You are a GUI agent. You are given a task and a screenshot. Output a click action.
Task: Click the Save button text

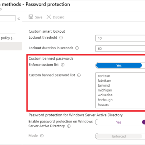[39, 17]
